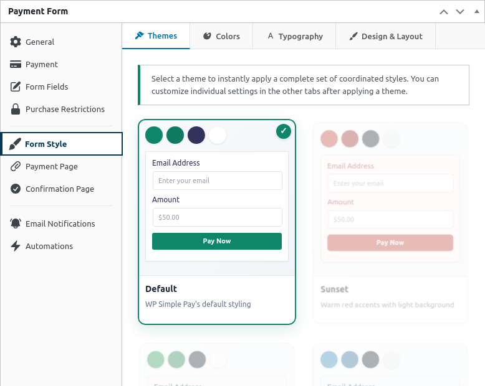Move Payment Form panel down
The image size is (485, 386).
click(460, 11)
